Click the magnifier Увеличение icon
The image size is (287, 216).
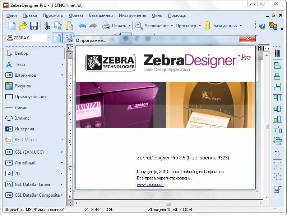coord(139,26)
